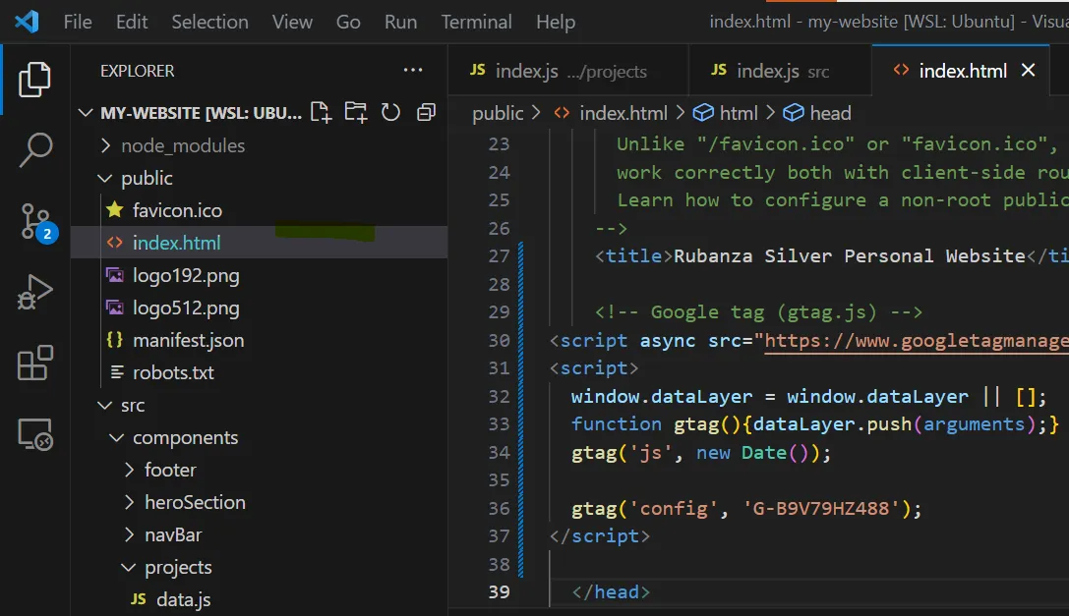Open Run and Debug view
This screenshot has height=616, width=1069.
pyautogui.click(x=35, y=294)
